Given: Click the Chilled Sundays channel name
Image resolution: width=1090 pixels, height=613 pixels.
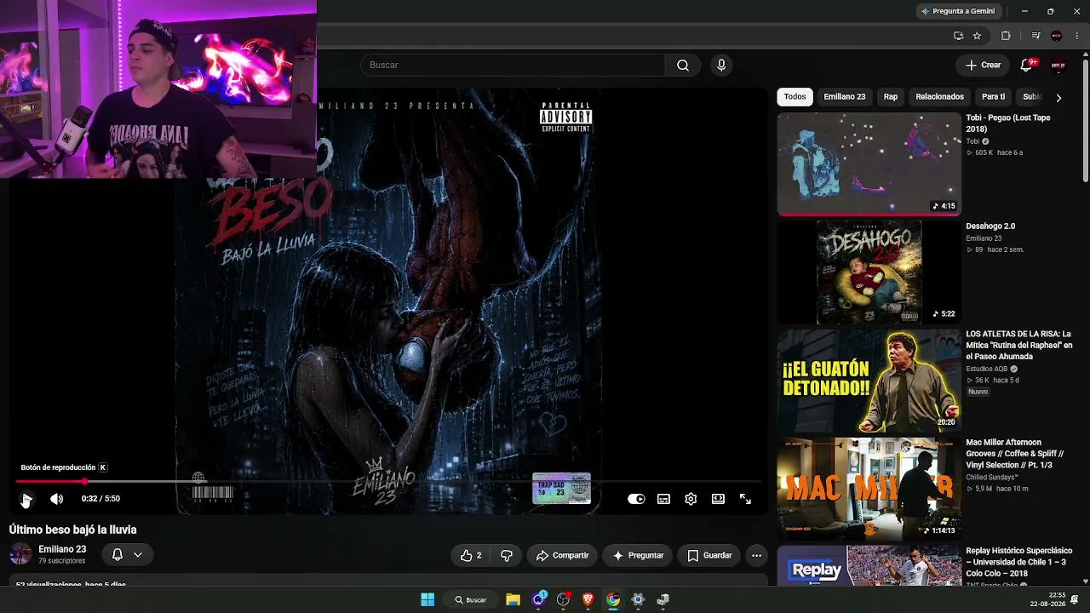Looking at the screenshot, I should click(990, 478).
